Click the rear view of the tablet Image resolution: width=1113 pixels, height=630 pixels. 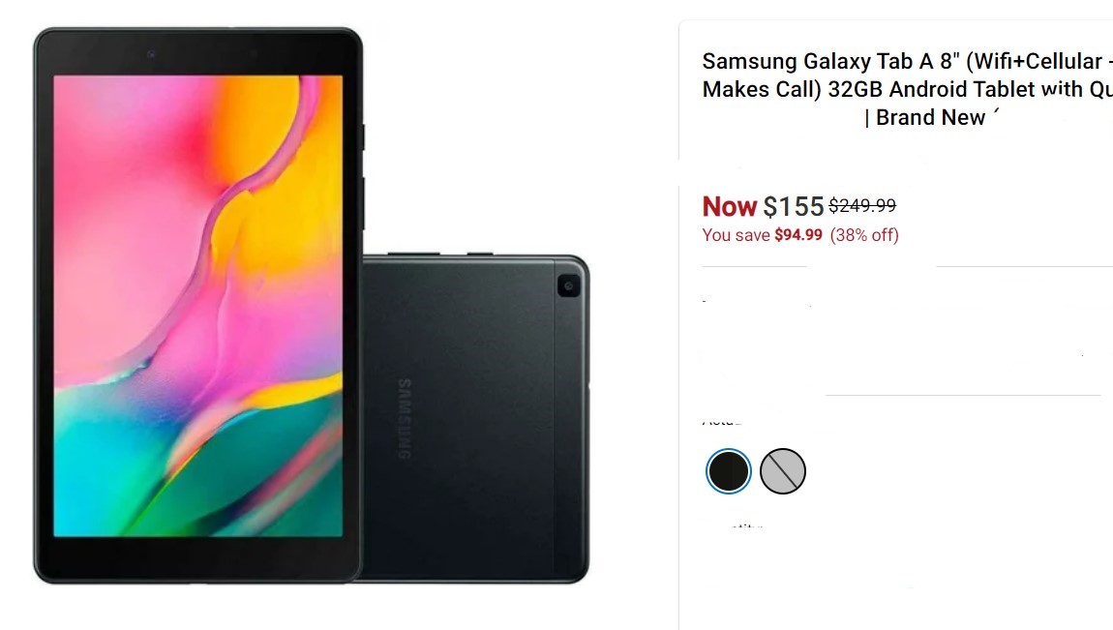pos(475,419)
